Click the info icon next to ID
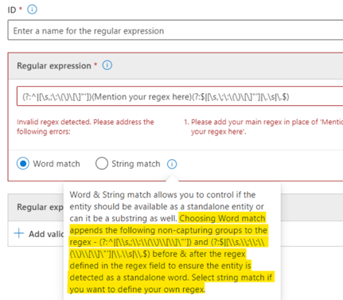343x300 pixels. click(x=32, y=10)
